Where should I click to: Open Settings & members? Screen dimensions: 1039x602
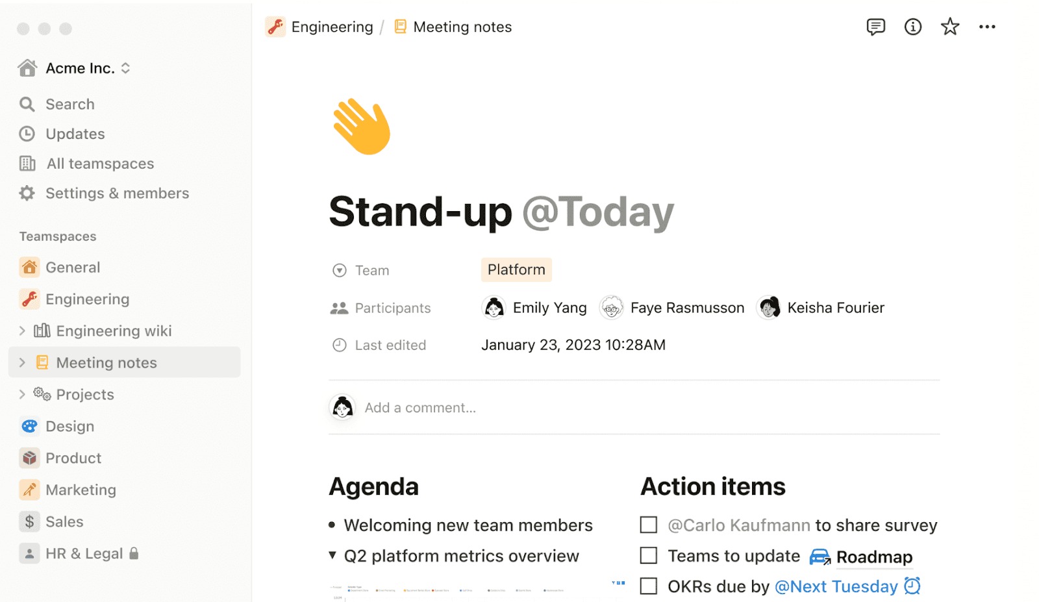pos(117,194)
